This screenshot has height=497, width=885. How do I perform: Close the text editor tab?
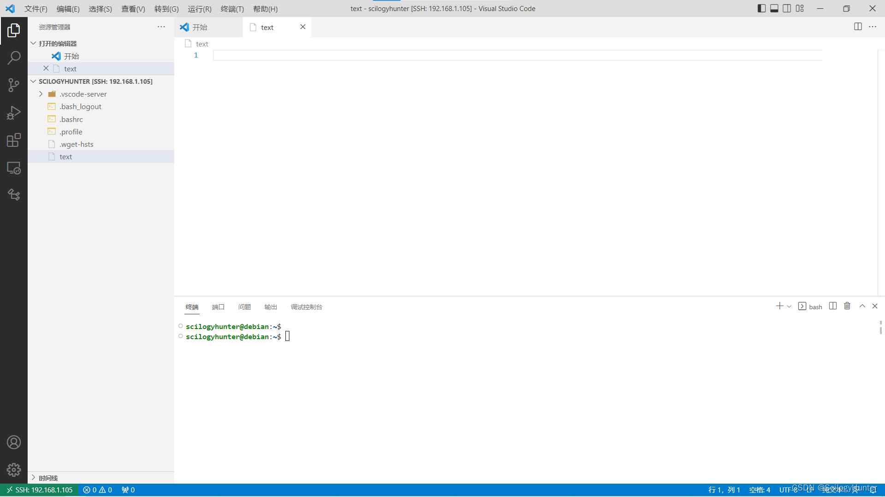point(303,27)
